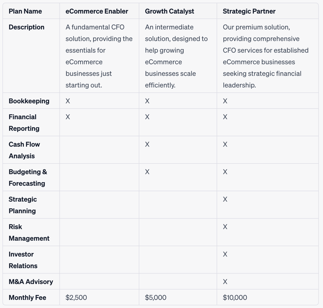Click the Growth Catalyst column header
Viewport: 323px width, 308px height.
tap(169, 11)
